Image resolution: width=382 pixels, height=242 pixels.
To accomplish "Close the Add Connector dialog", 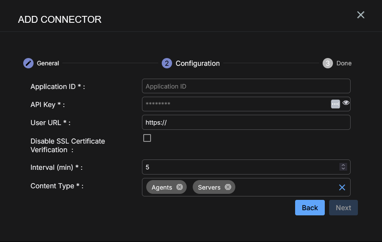I will coord(360,15).
